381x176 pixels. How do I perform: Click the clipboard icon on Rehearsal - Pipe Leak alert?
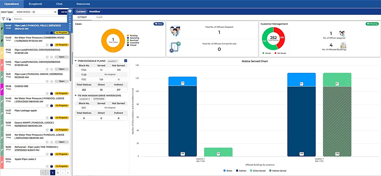click(x=52, y=154)
